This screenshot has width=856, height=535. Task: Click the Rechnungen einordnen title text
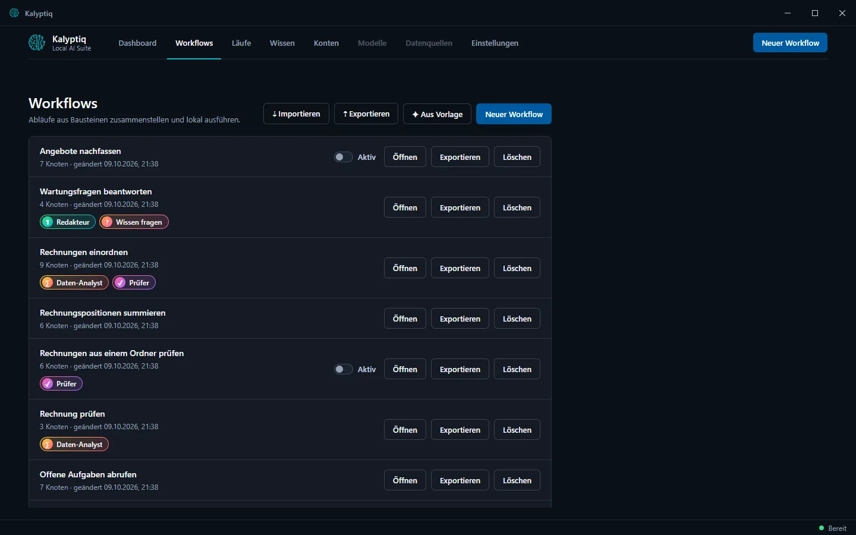(x=84, y=252)
